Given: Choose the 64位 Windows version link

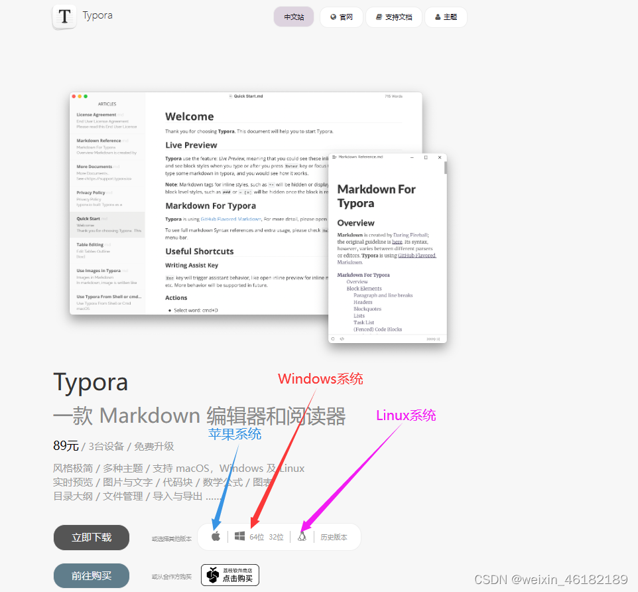Looking at the screenshot, I should 257,537.
